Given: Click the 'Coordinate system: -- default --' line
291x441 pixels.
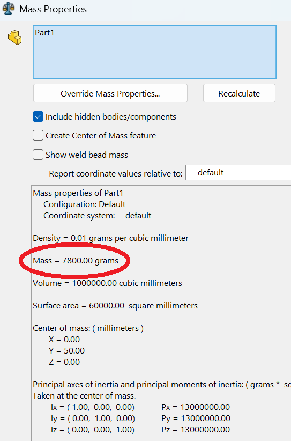Looking at the screenshot, I should (x=101, y=216).
